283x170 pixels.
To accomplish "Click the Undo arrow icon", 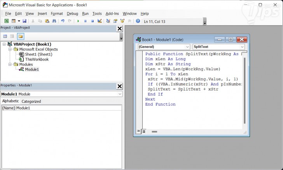I will [63, 21].
